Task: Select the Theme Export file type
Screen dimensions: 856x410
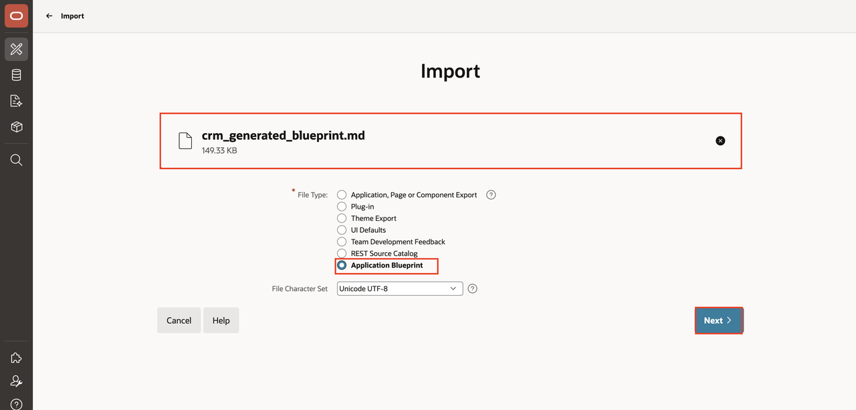Action: tap(342, 218)
